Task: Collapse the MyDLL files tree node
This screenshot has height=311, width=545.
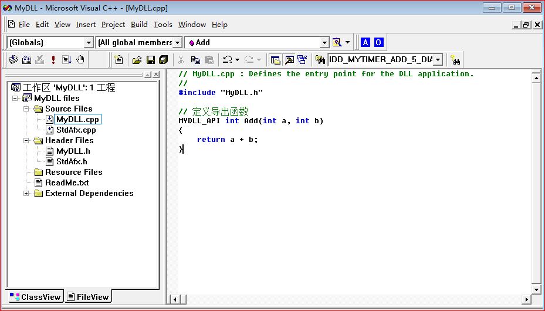Action: [15, 99]
